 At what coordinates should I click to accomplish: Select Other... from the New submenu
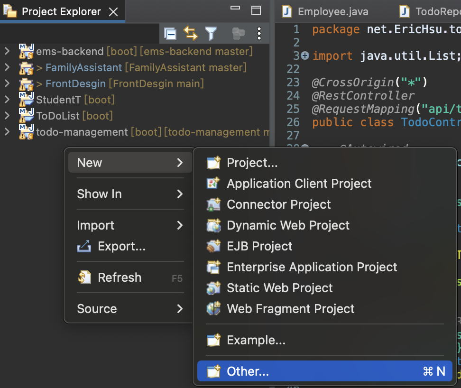click(248, 371)
